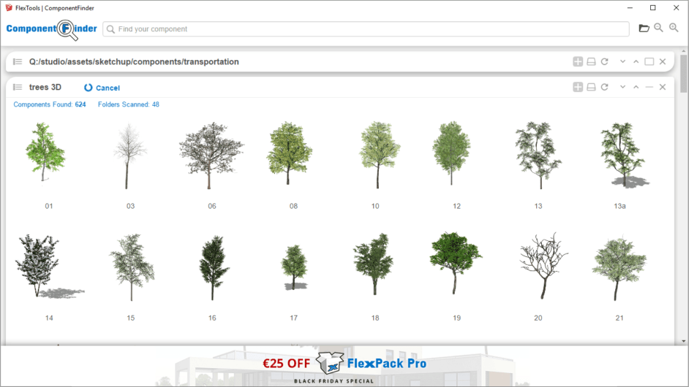Click the label 19 under tree
This screenshot has height=387, width=689.
(x=456, y=318)
